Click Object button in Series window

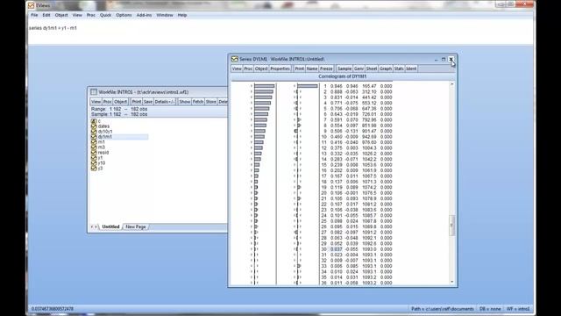(x=261, y=68)
